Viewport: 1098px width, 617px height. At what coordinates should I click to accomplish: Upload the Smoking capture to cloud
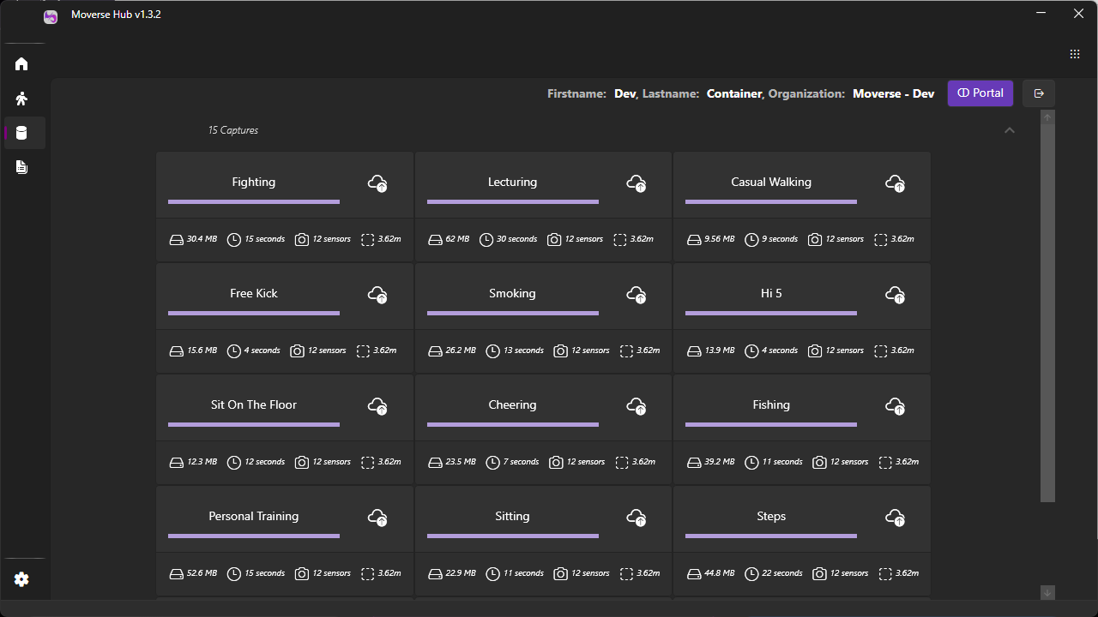tap(636, 295)
